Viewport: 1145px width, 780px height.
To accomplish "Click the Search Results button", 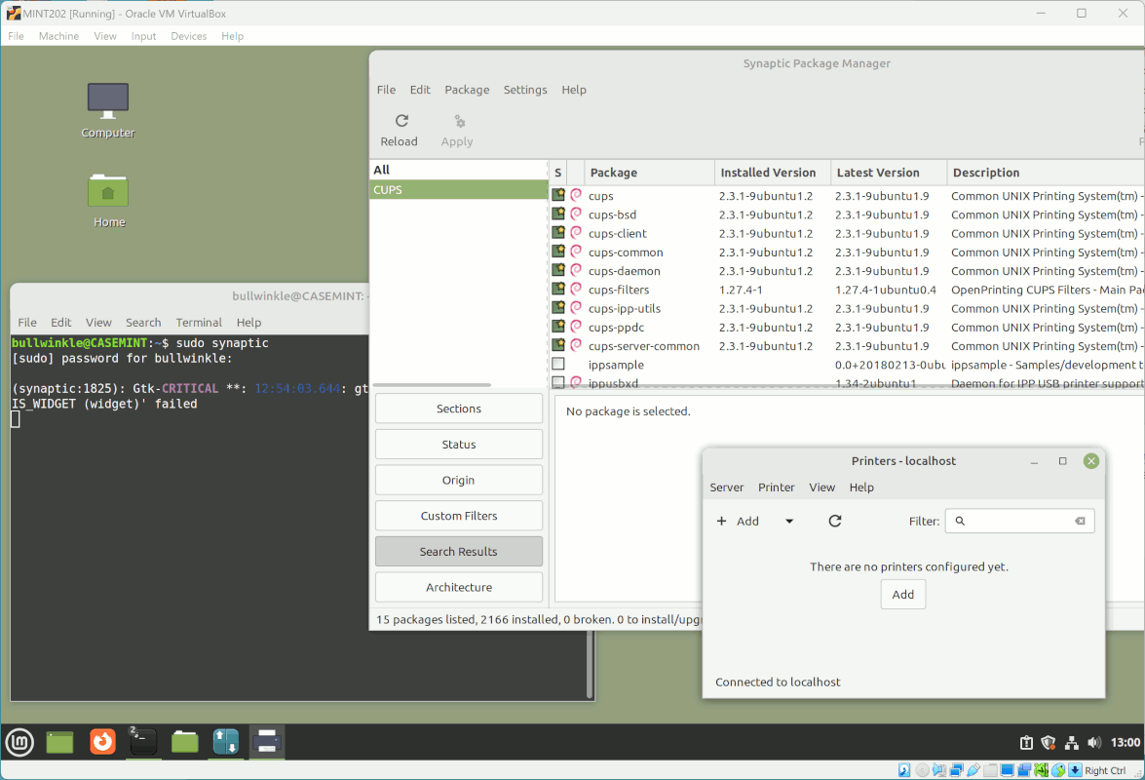I will click(459, 552).
